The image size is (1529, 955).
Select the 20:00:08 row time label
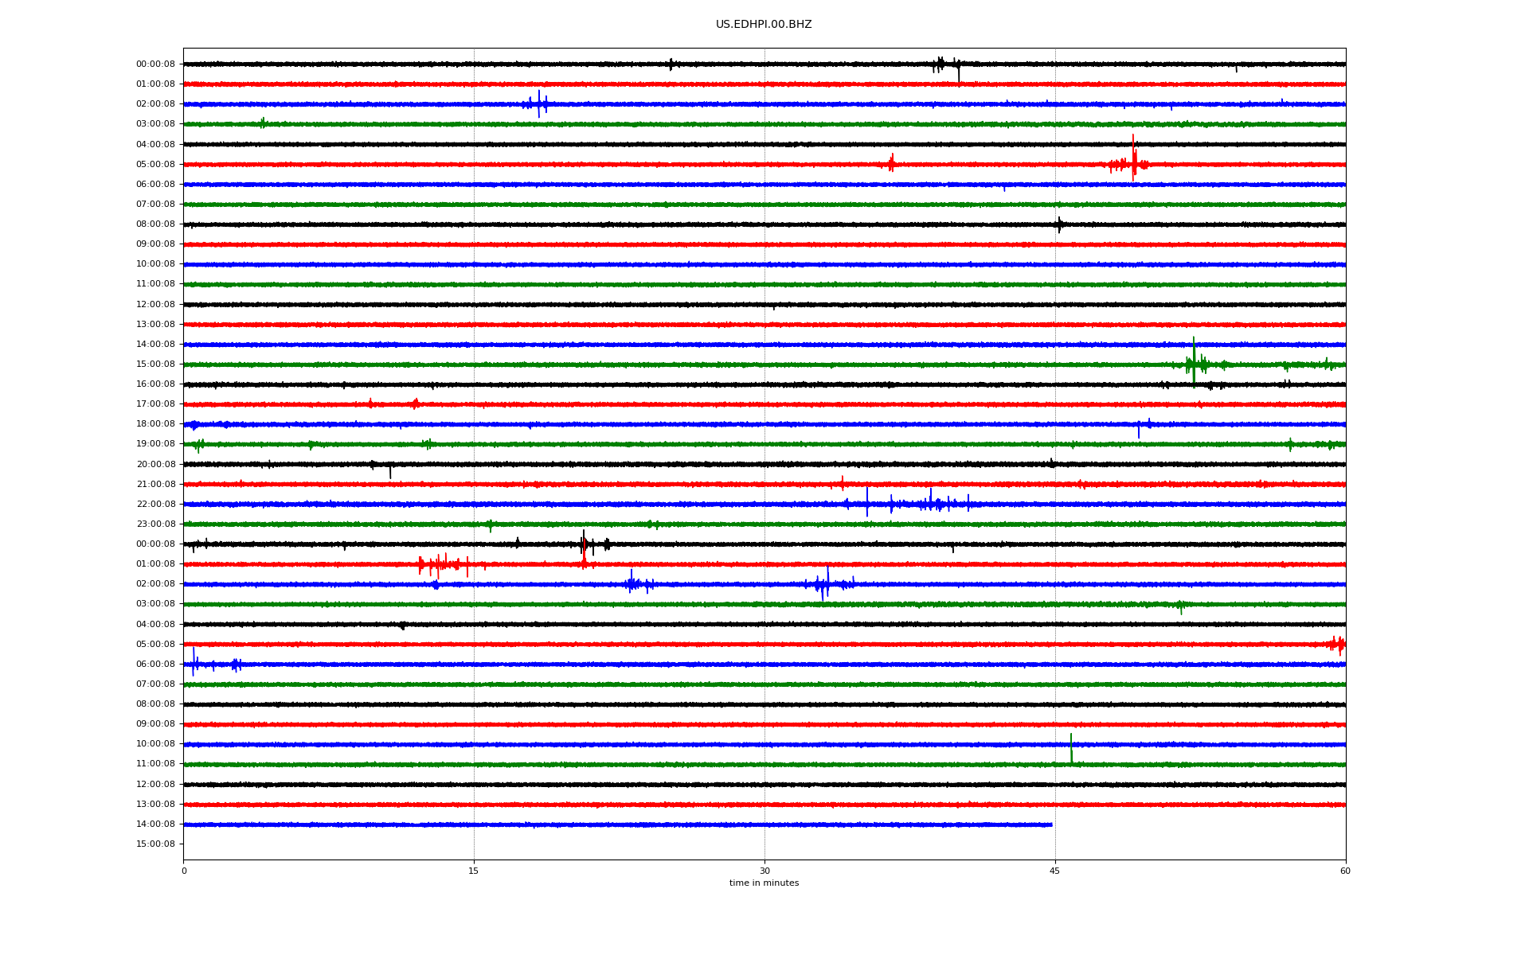click(x=155, y=465)
